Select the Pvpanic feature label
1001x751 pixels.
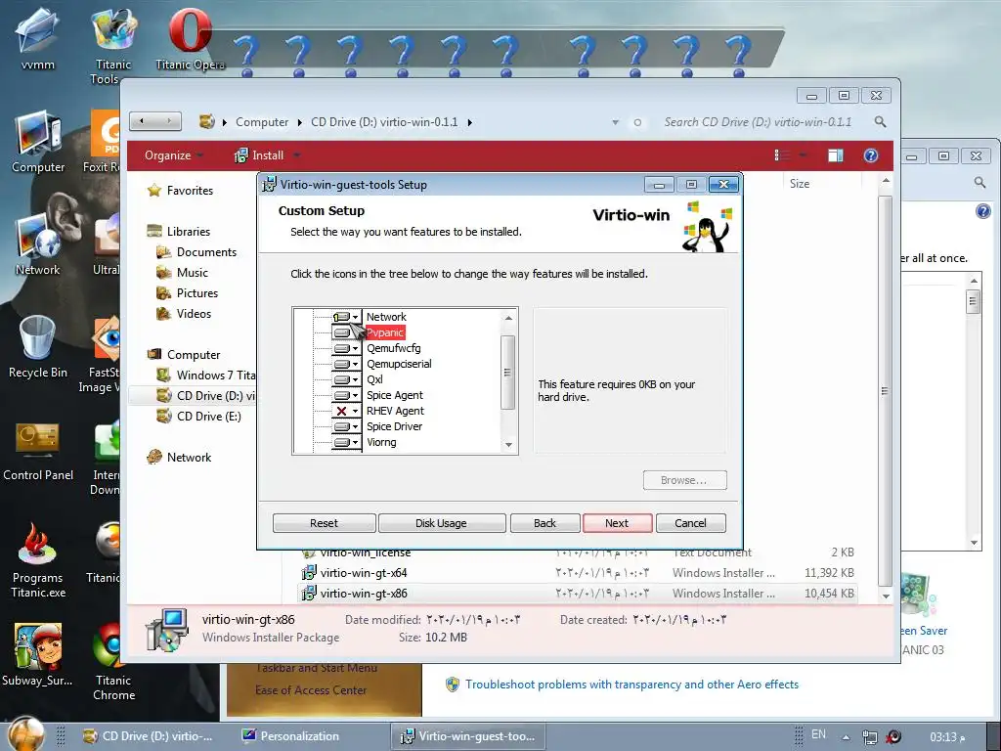[385, 332]
